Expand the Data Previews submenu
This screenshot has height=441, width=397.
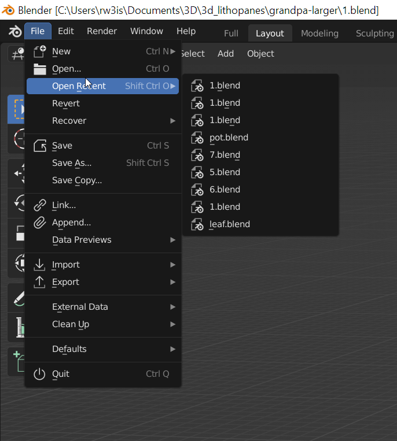coord(172,240)
